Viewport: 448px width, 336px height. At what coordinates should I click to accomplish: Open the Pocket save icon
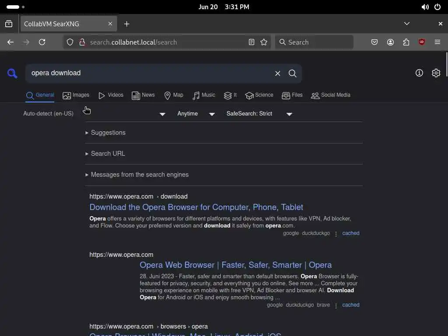[374, 42]
